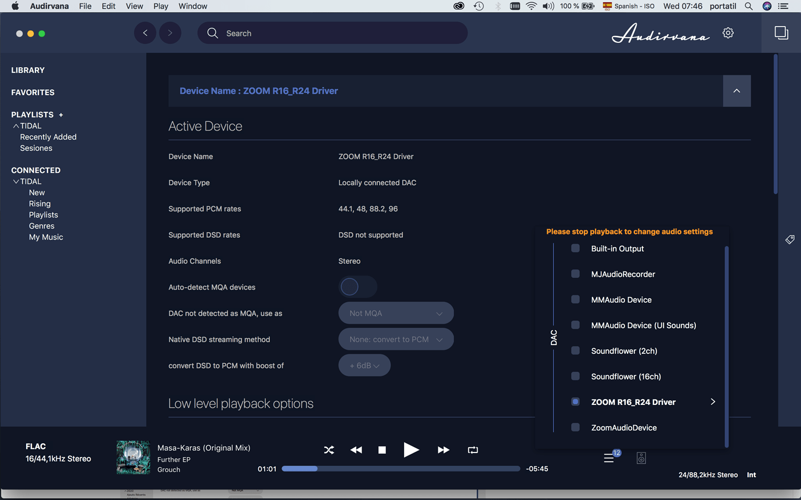
Task: Open TIDAL My Music section
Action: point(46,237)
